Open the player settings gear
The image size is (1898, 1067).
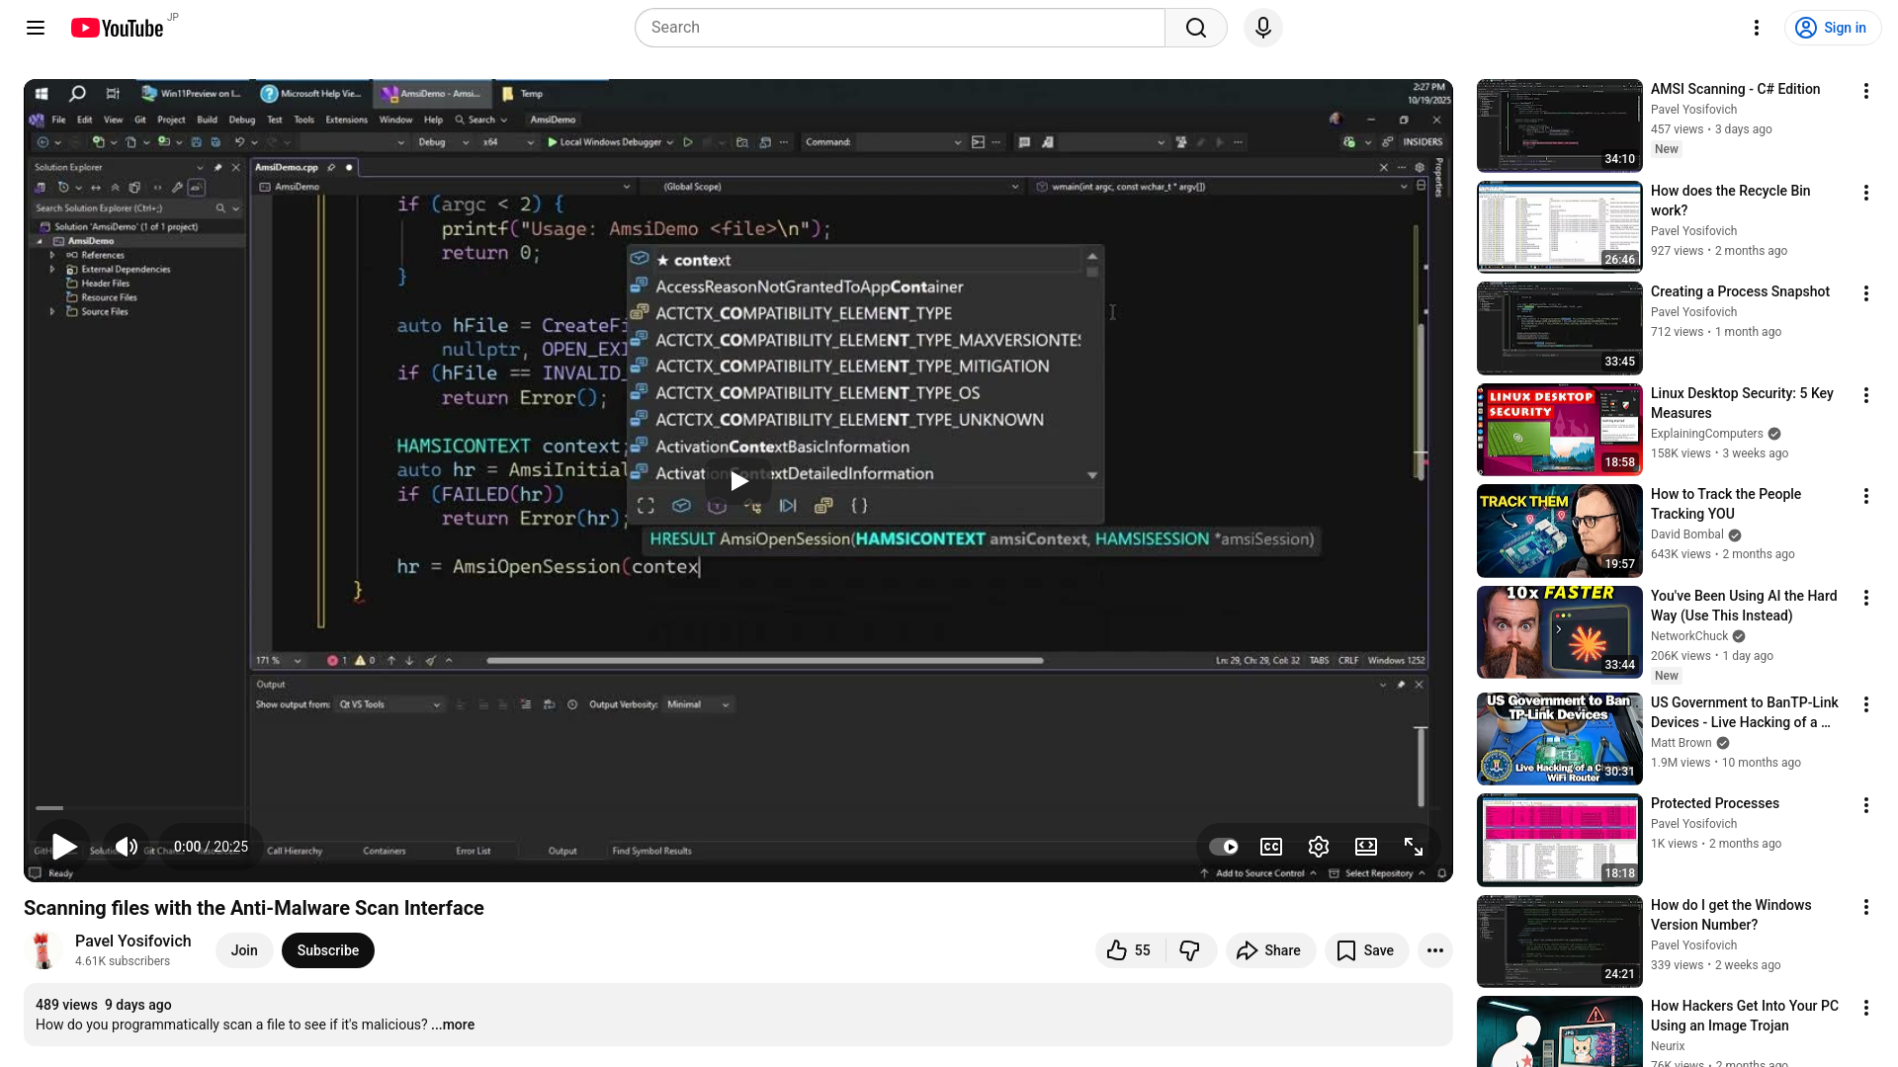[1318, 847]
